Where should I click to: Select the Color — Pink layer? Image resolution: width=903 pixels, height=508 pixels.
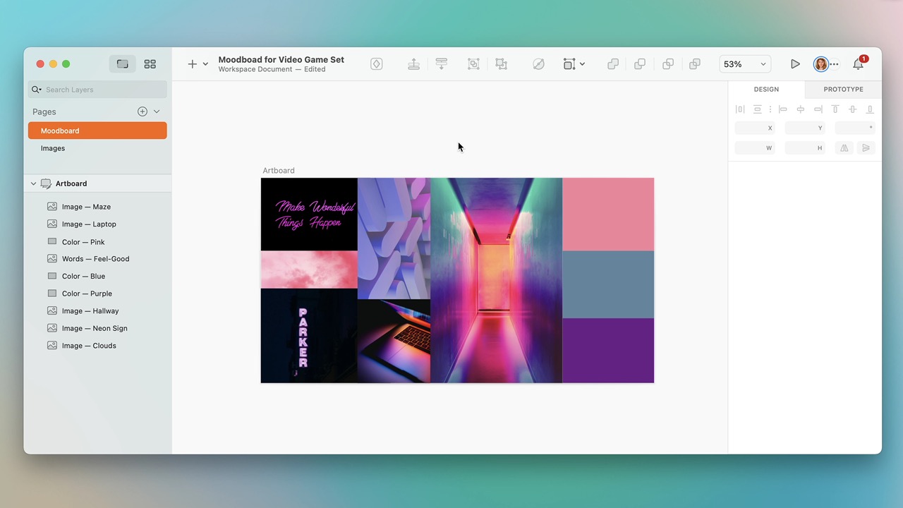click(97, 242)
